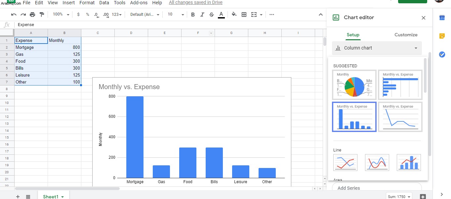Toggle bold formatting

tap(193, 15)
